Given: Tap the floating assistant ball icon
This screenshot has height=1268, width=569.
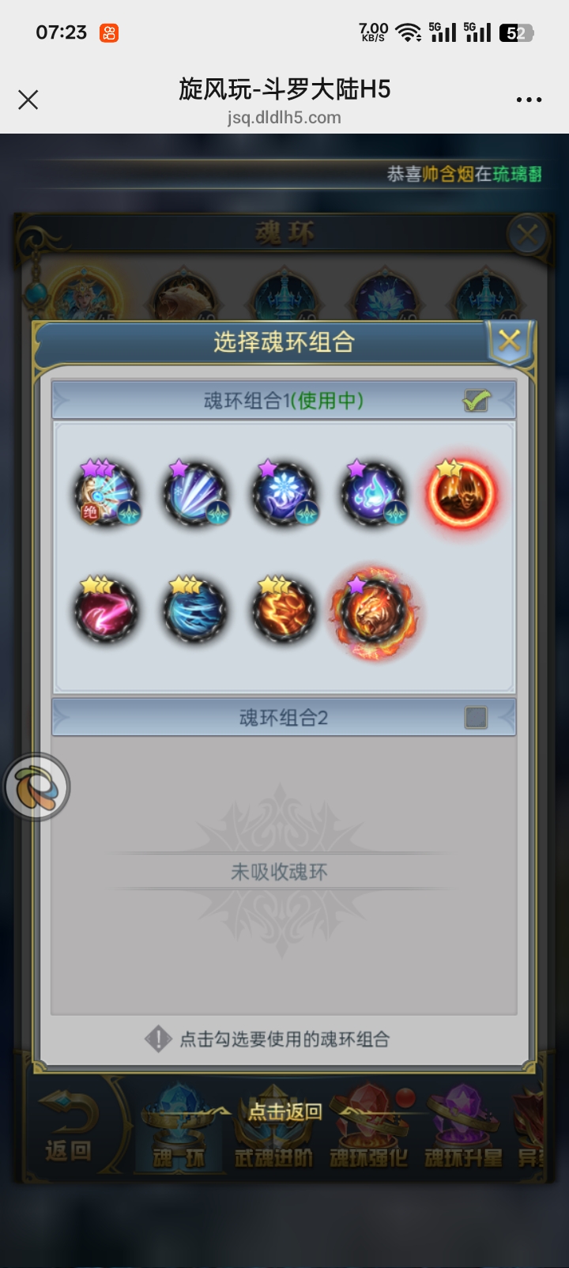Looking at the screenshot, I should pos(36,787).
